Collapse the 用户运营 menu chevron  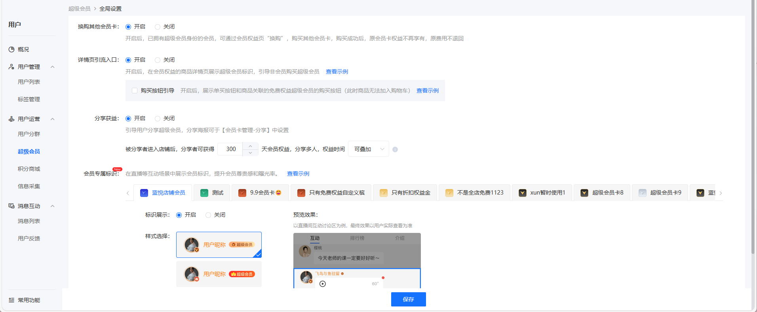click(x=53, y=119)
